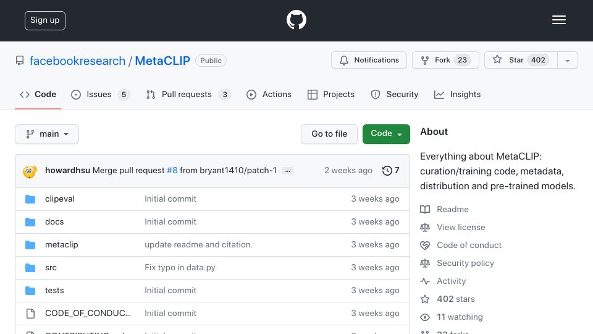Open Code of conduct link
This screenshot has height=334, width=593.
(469, 245)
